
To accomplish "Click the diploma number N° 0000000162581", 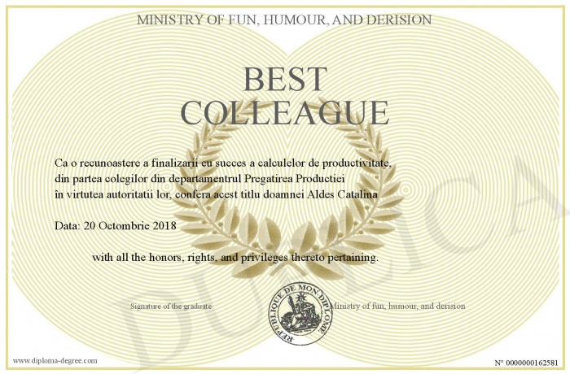I will click(526, 363).
